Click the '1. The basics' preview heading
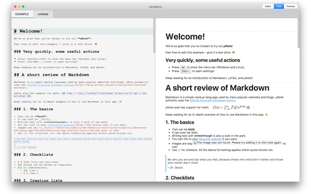 pos(180,122)
